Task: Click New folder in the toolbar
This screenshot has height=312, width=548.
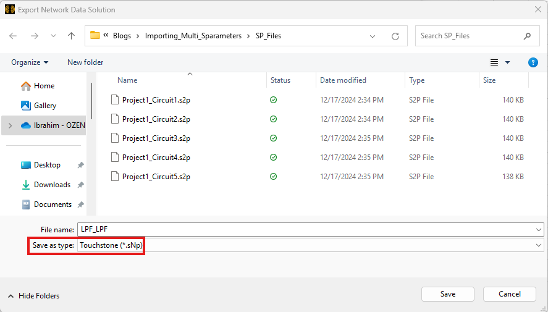Action: click(x=85, y=62)
